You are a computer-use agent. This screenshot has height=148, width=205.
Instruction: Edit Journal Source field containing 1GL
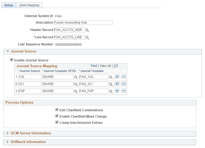coord(30,77)
